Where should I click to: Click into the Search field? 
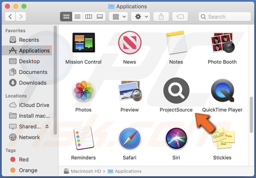pyautogui.click(x=225, y=17)
